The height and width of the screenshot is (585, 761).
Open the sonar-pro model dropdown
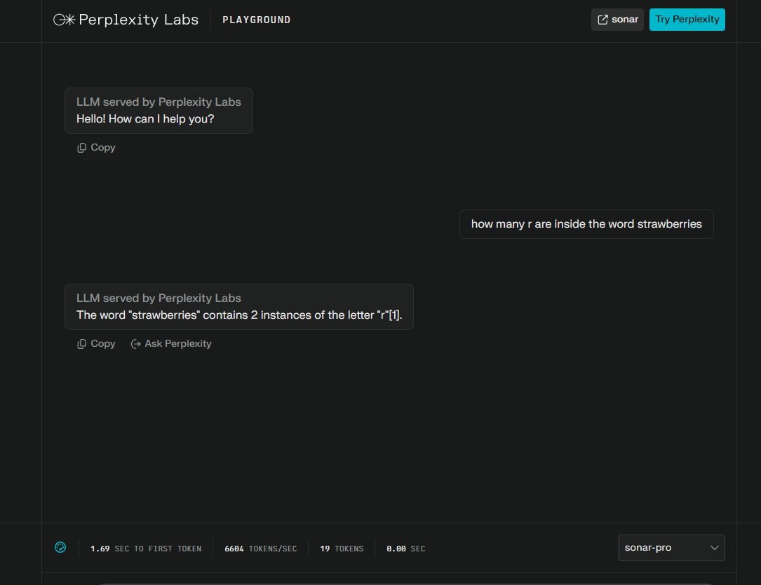[671, 548]
